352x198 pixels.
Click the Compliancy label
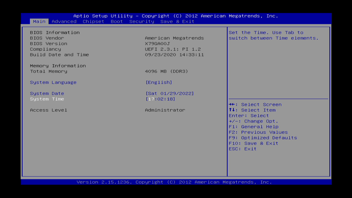tap(46, 49)
